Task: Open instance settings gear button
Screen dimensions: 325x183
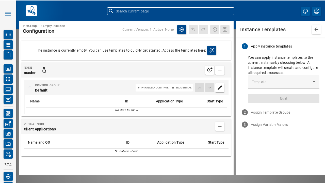Action: pos(182,29)
